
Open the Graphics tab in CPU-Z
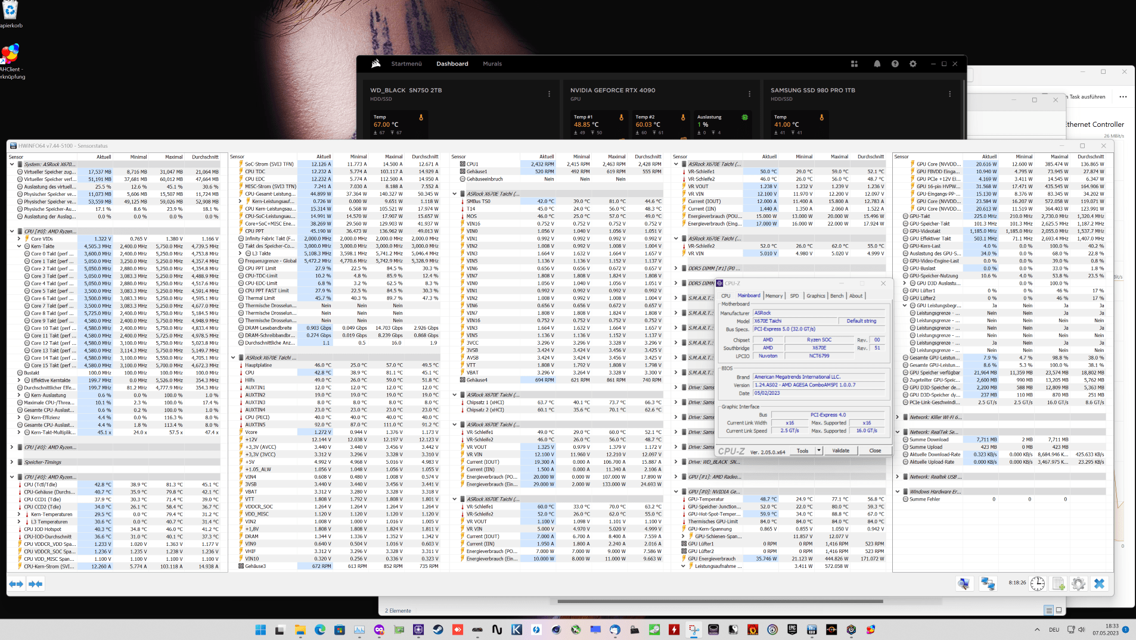816,296
